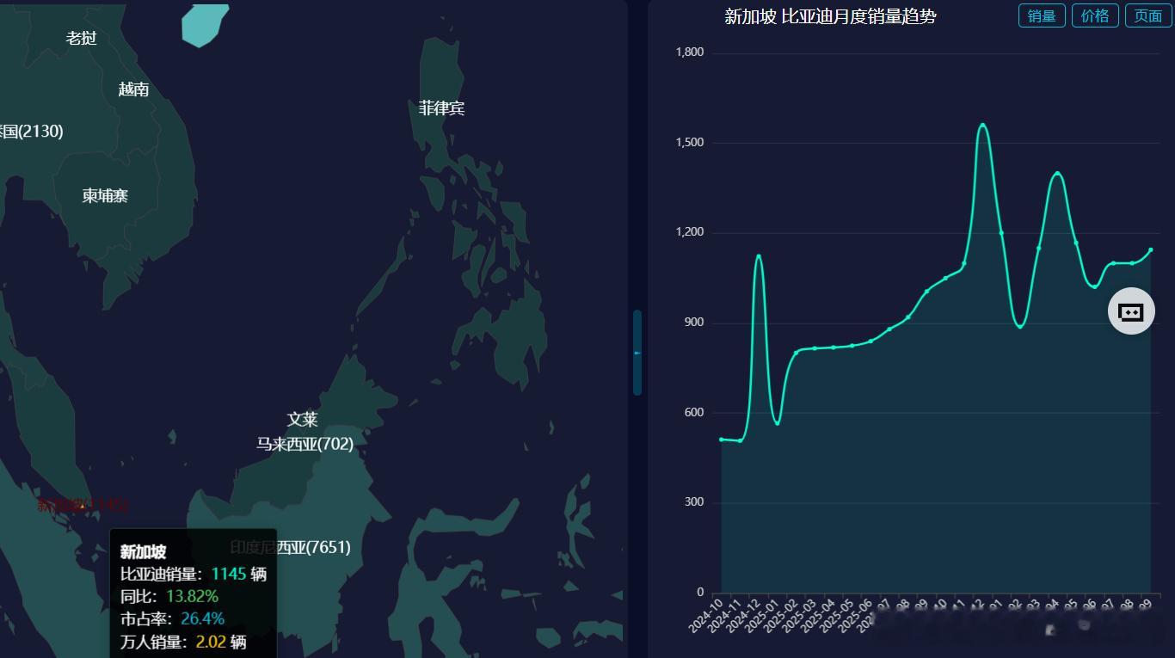
Task: Switch the chart to 销量 view
Action: coord(1042,15)
